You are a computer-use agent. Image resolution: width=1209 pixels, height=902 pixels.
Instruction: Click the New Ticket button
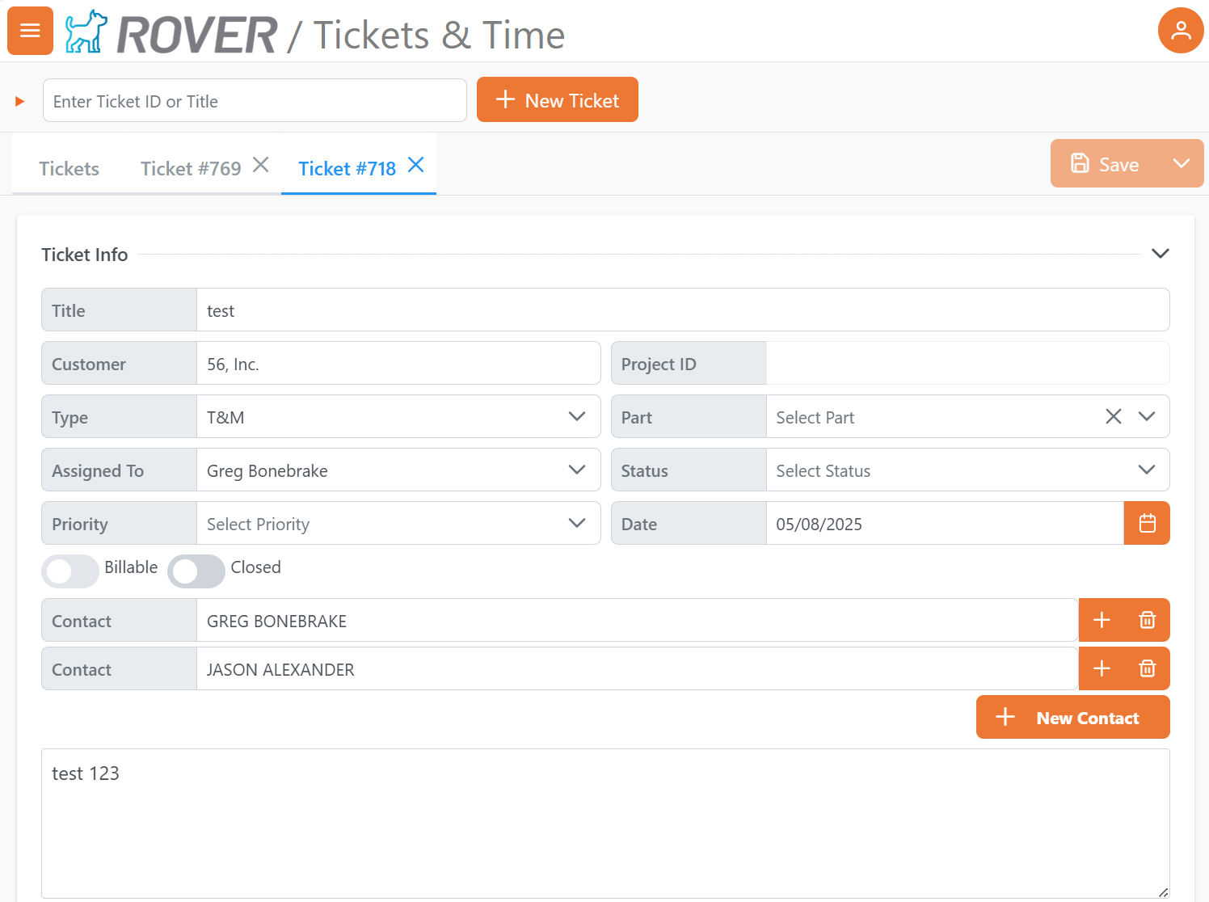point(557,99)
